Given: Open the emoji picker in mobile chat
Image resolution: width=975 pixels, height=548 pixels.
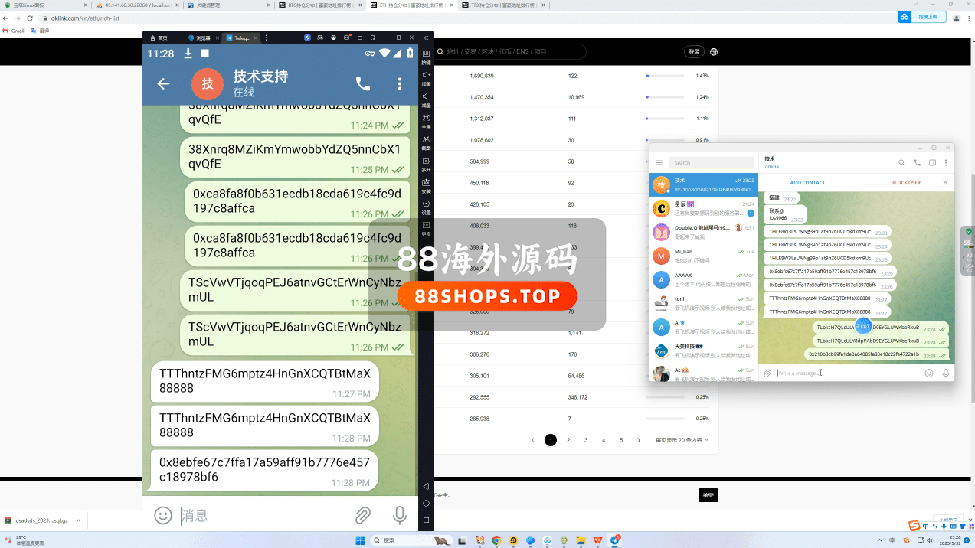Looking at the screenshot, I should (x=163, y=515).
